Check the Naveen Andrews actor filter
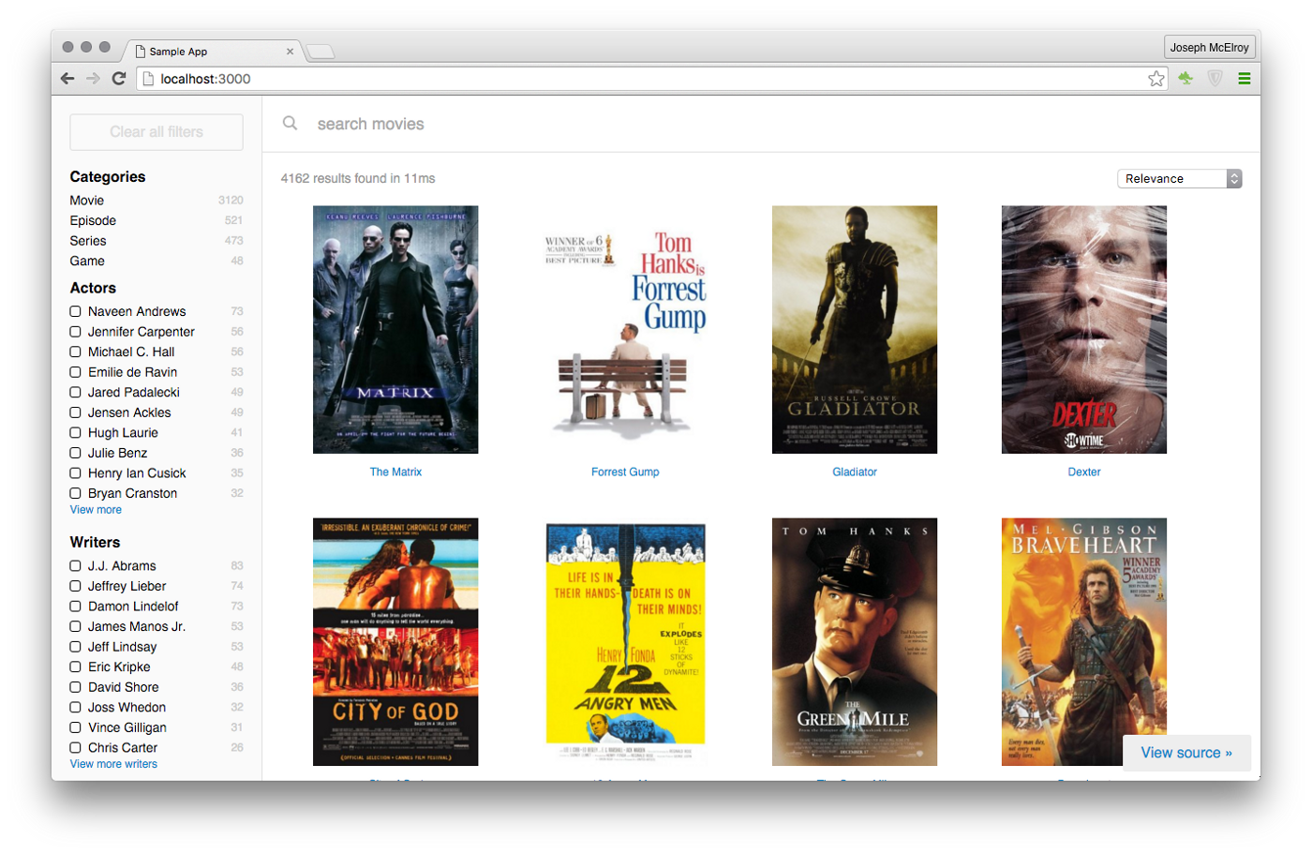The height and width of the screenshot is (854, 1312). 76,311
